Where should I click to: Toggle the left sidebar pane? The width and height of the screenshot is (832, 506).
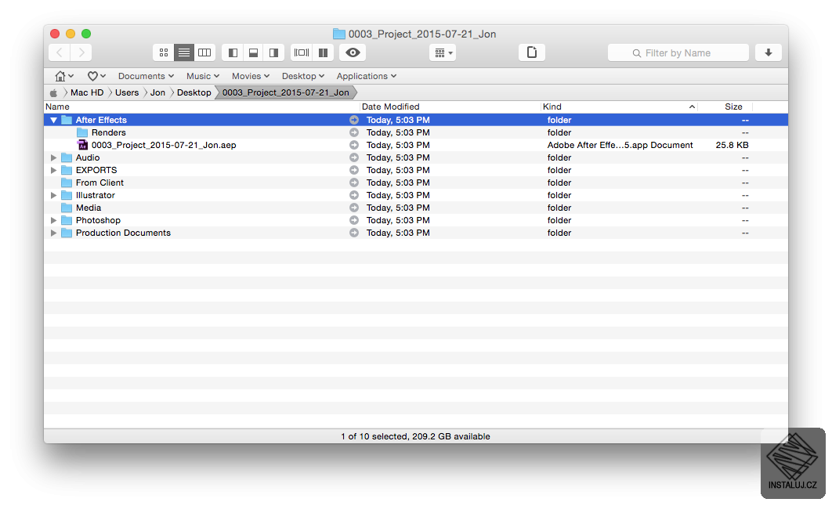(233, 52)
